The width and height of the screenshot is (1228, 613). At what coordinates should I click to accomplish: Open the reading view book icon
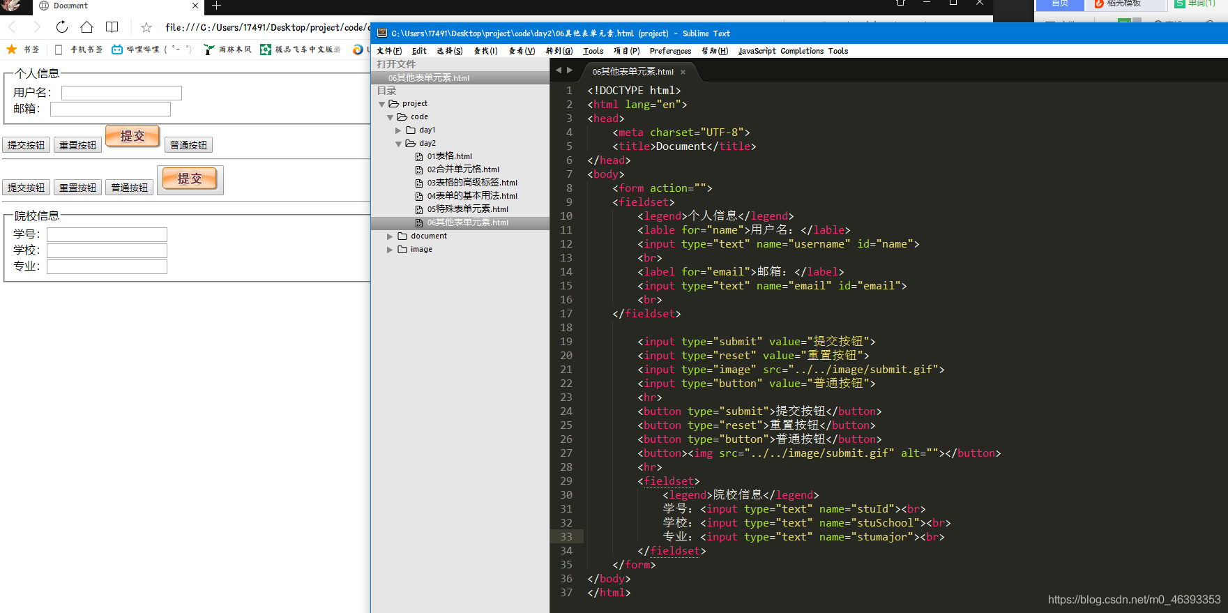[112, 27]
